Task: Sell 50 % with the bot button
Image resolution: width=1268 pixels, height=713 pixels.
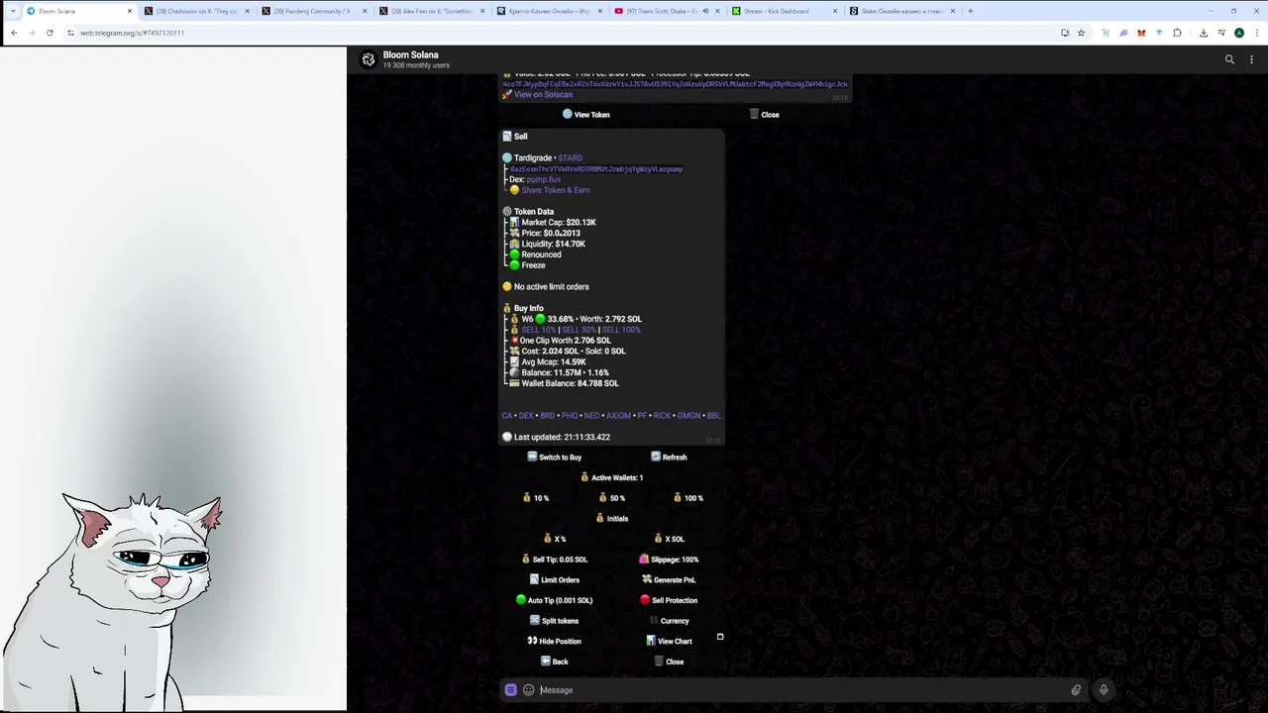Action: coord(611,498)
